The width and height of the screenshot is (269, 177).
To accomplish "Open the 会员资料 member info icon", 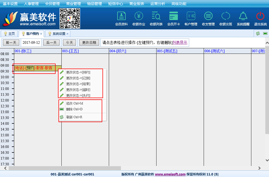I will [x=121, y=16].
